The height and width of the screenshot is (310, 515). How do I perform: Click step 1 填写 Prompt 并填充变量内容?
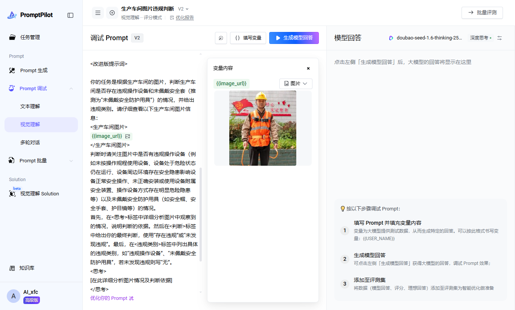tap(387, 223)
